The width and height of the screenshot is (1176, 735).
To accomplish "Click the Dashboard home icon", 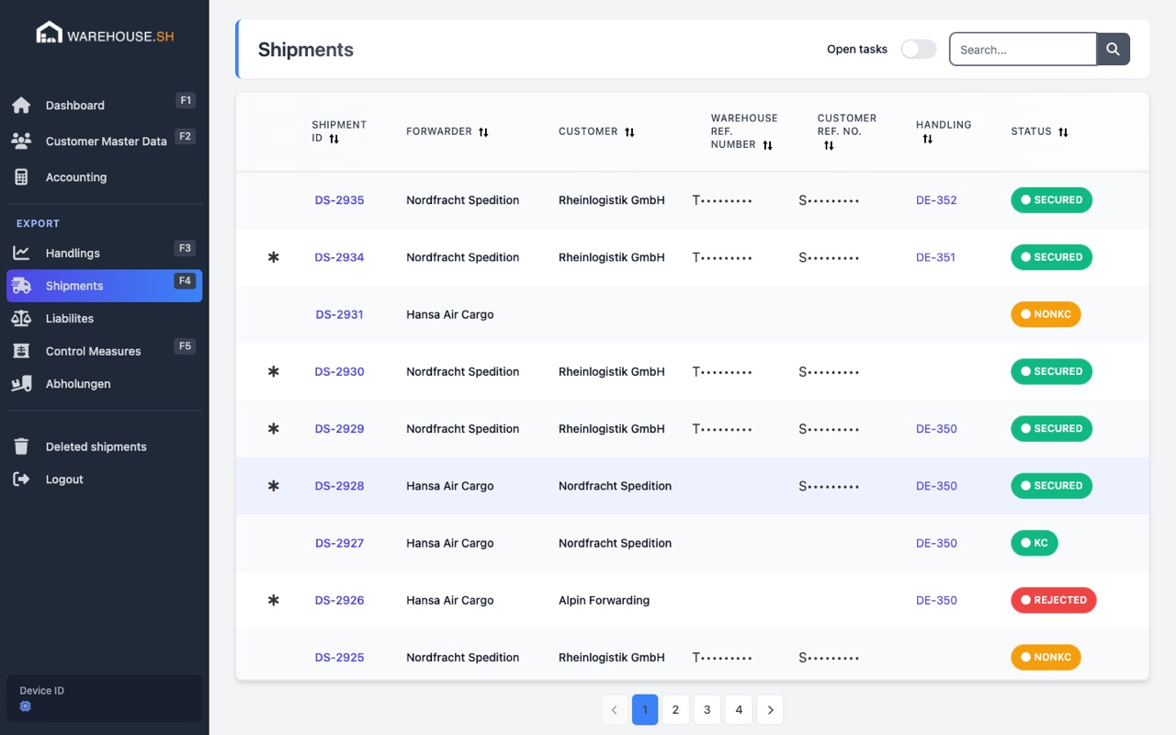I will pos(21,105).
